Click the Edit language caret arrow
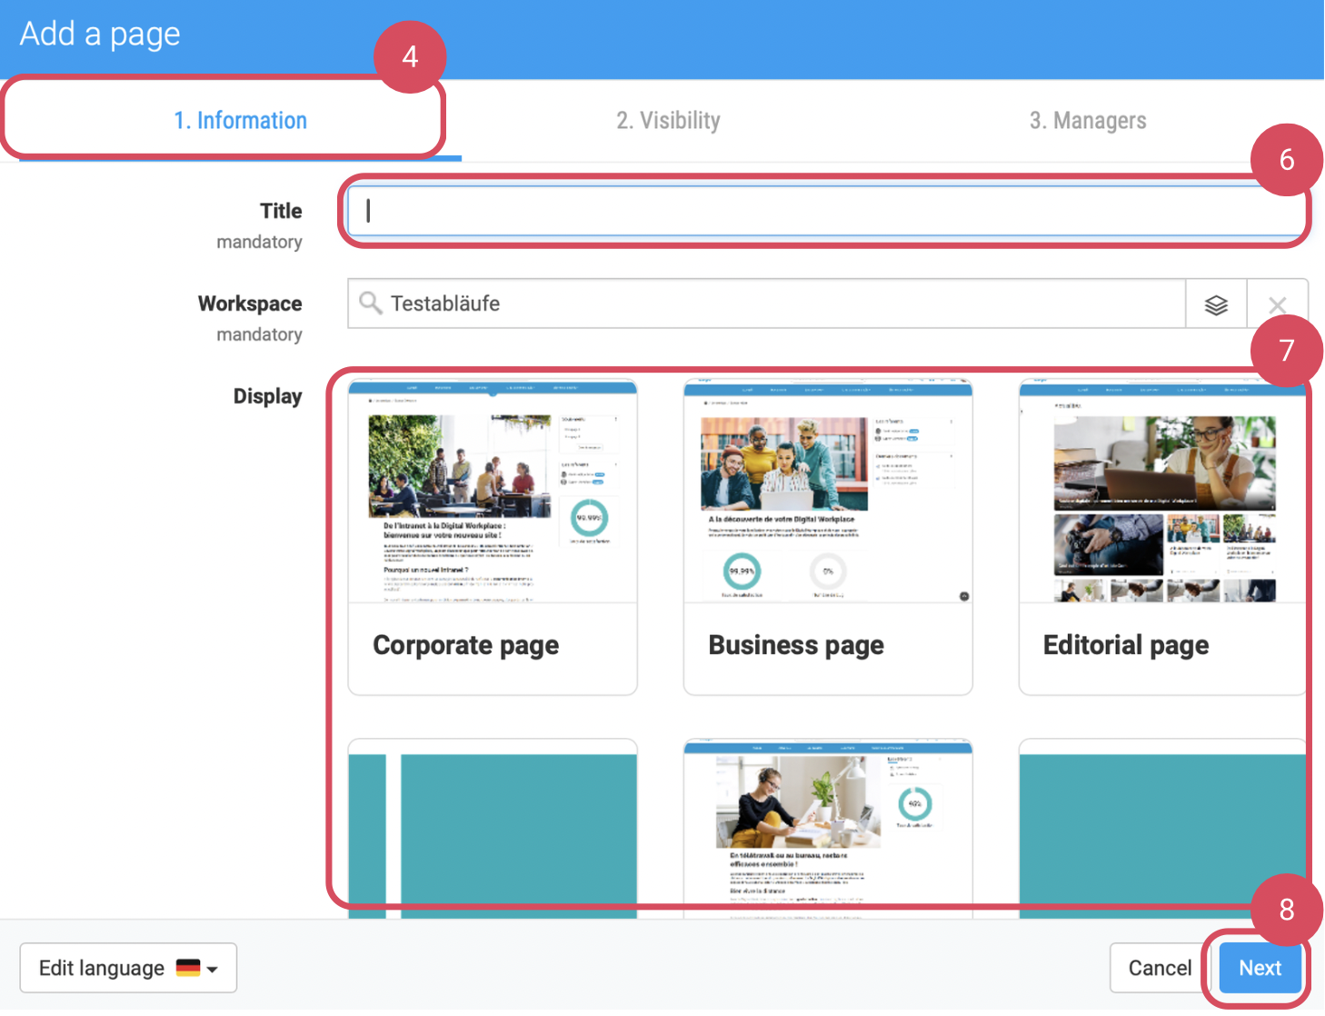 [213, 970]
